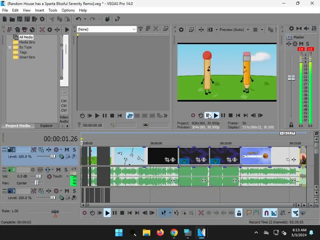Toggle the Automatic Crossfades icon
The height and width of the screenshot is (240, 320).
click(274, 213)
